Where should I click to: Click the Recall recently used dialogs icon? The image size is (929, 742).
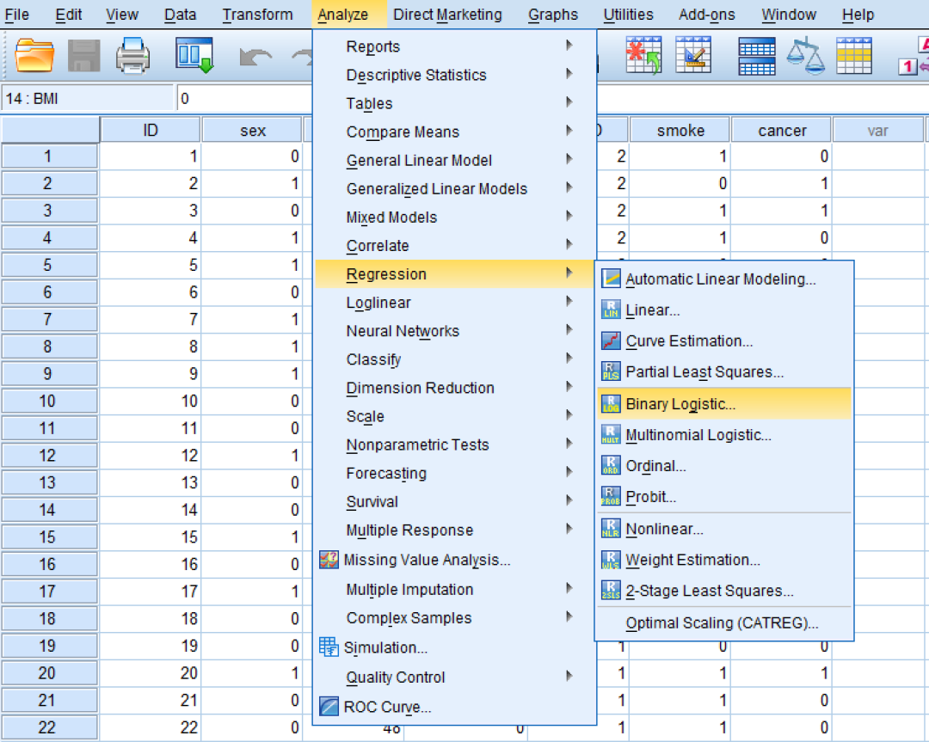pyautogui.click(x=195, y=55)
